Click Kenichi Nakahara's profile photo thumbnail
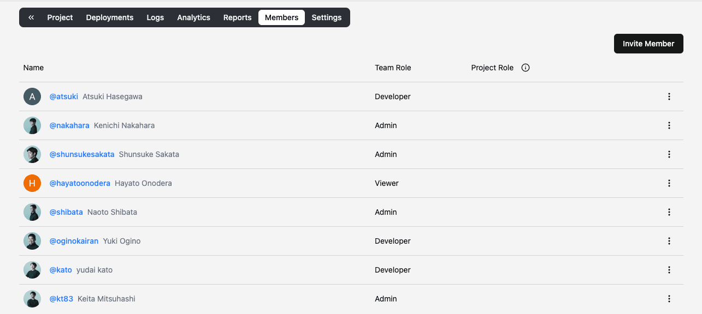Image resolution: width=702 pixels, height=314 pixels. click(x=32, y=125)
